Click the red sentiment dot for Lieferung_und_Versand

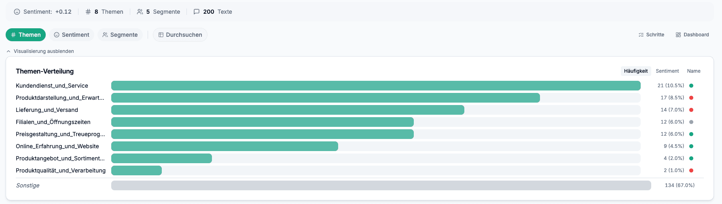pyautogui.click(x=691, y=110)
